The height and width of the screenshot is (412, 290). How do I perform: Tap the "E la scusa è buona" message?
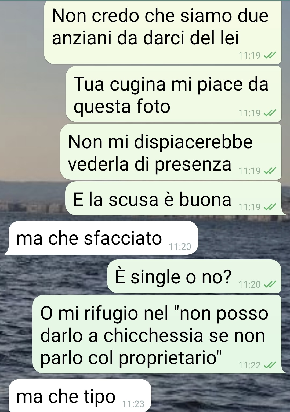pyautogui.click(x=173, y=198)
